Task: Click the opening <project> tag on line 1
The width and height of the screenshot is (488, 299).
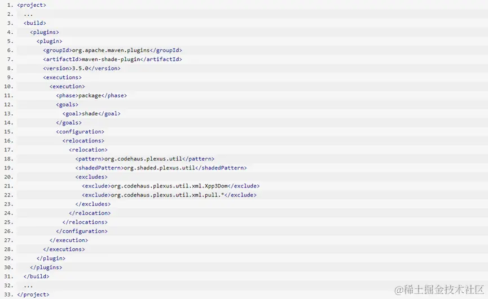Action: pos(32,5)
